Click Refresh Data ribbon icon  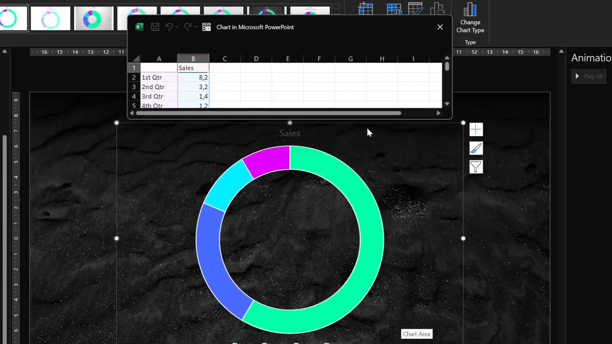point(437,8)
